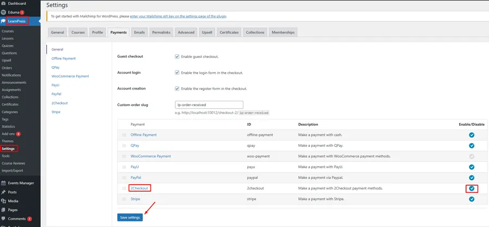Open the Certificates settings tab

click(229, 33)
